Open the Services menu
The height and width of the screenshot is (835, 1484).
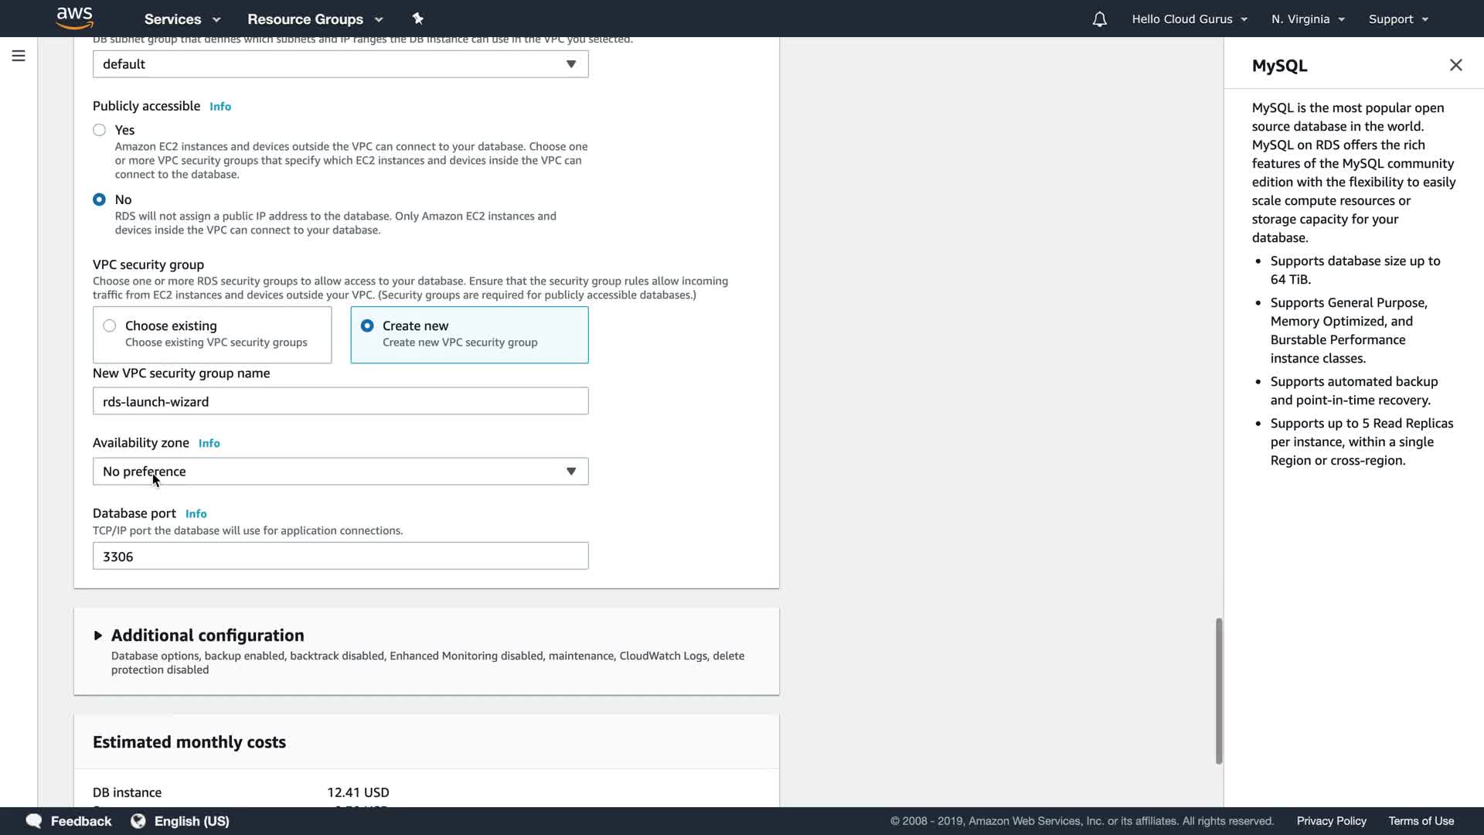tap(182, 19)
